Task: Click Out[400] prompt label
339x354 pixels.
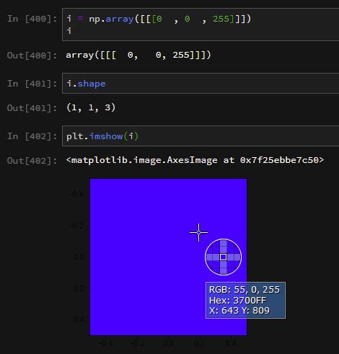Action: pos(32,56)
